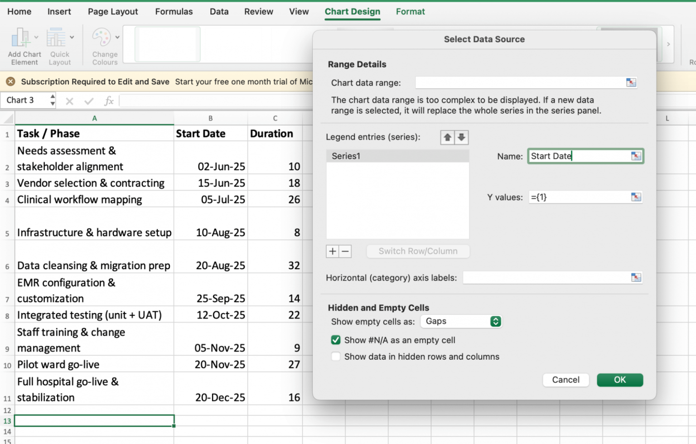696x444 pixels.
Task: Open the Name Box stepper for Chart 3
Action: pyautogui.click(x=53, y=100)
